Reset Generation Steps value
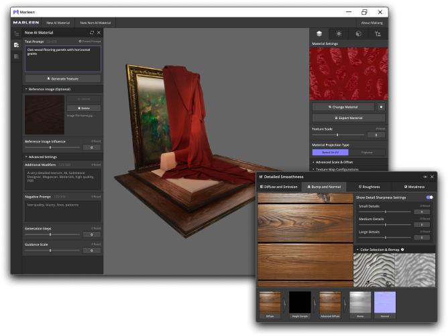The height and width of the screenshot is (336, 448). tap(97, 228)
